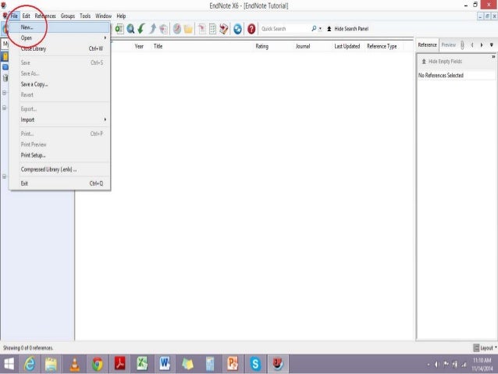
Task: Go to next reference with right arrow
Action: (482, 45)
